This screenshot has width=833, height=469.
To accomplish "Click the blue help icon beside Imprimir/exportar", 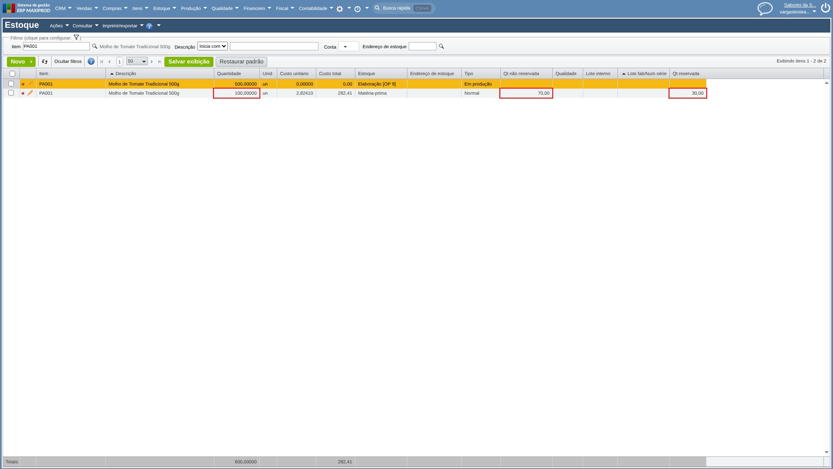I will (149, 26).
